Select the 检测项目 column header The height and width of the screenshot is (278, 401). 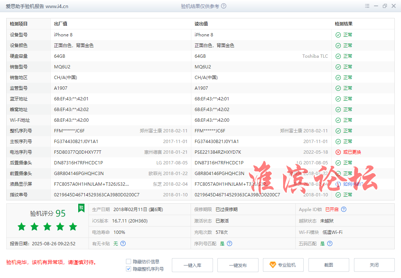tap(19, 24)
